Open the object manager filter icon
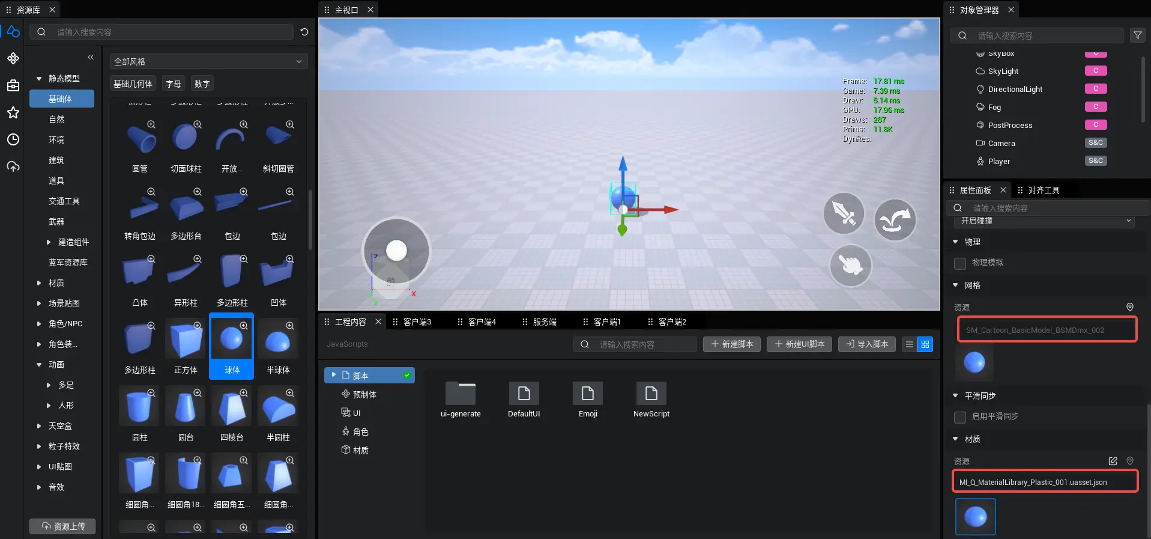Viewport: 1151px width, 539px height. click(x=1137, y=35)
